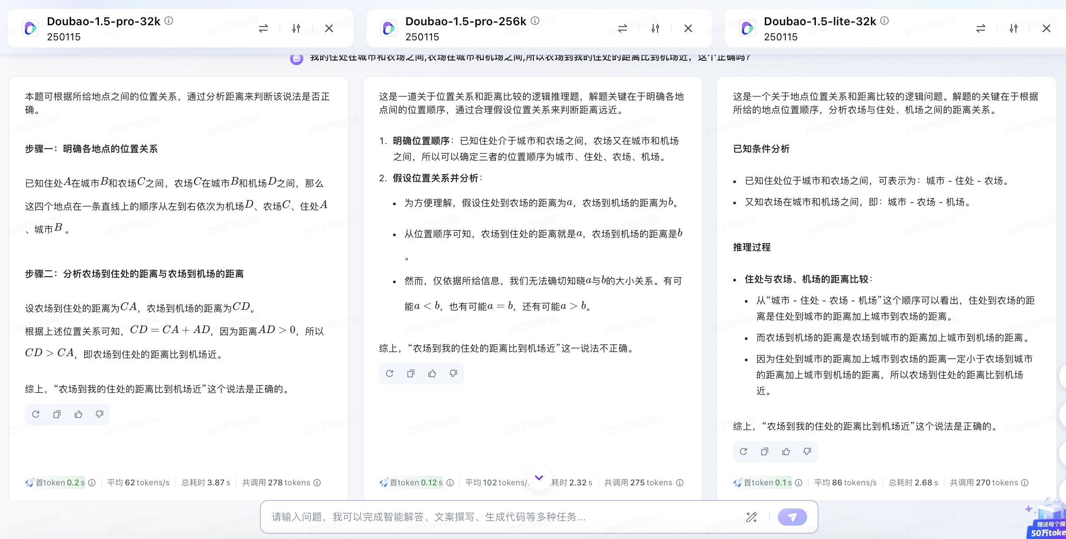This screenshot has width=1066, height=539.
Task: Close the Doubao-1.5-lite-32k panel
Action: click(1046, 28)
